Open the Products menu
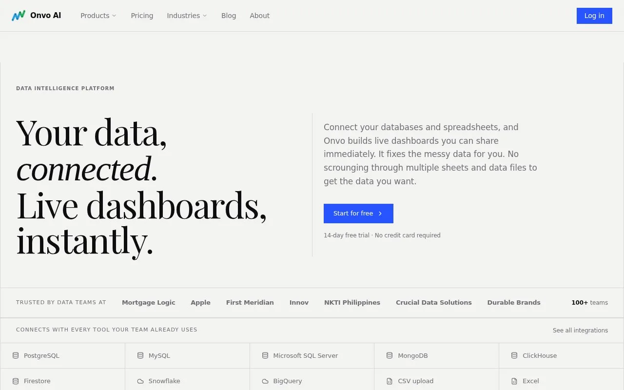624x390 pixels. pos(98,16)
